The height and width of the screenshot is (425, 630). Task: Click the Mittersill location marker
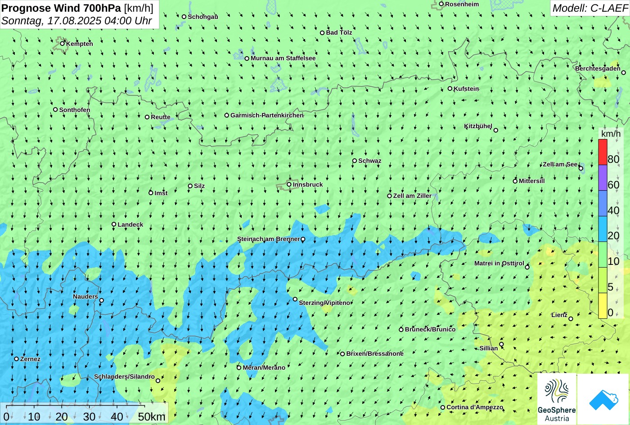pos(515,181)
